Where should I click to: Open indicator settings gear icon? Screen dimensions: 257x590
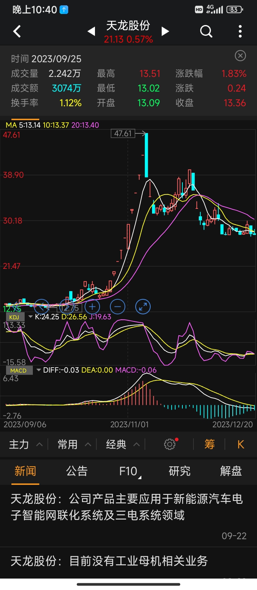(170, 444)
